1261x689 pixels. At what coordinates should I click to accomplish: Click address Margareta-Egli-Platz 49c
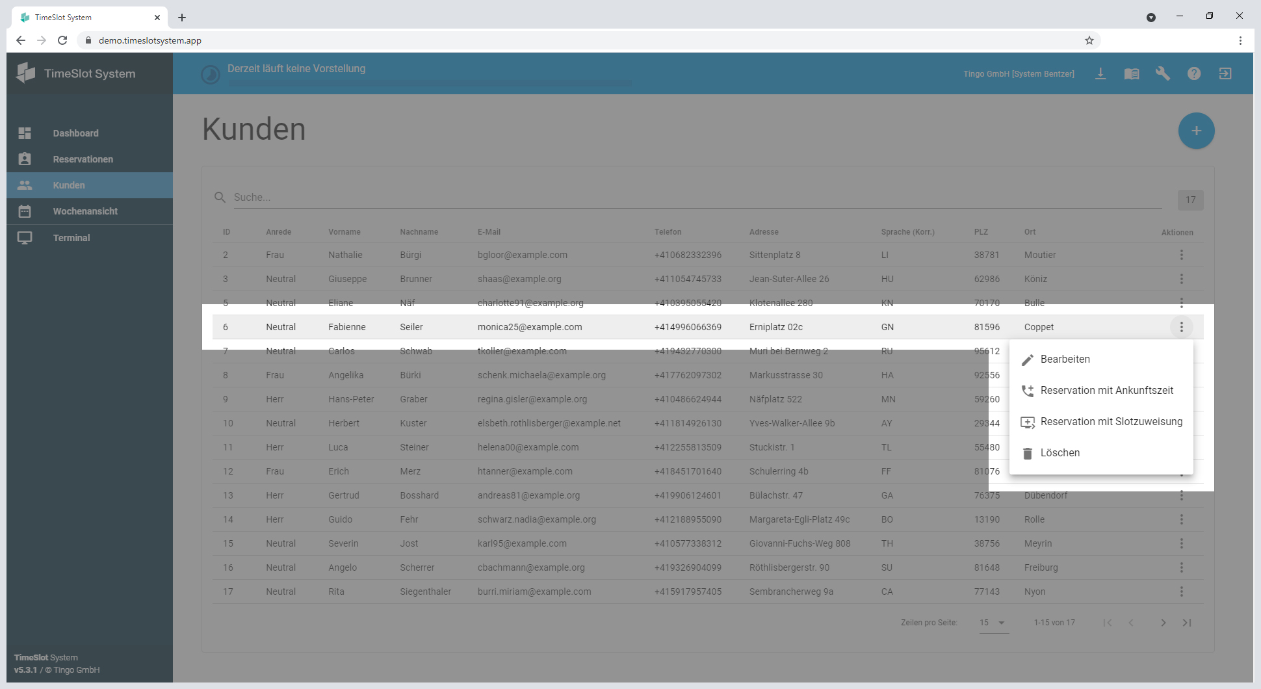[799, 519]
